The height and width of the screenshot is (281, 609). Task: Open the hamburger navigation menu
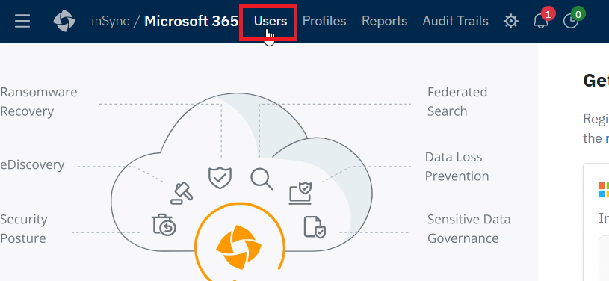(x=22, y=21)
